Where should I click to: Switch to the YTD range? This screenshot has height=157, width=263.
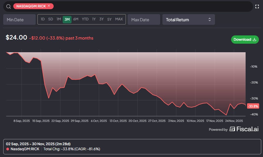(x=85, y=19)
